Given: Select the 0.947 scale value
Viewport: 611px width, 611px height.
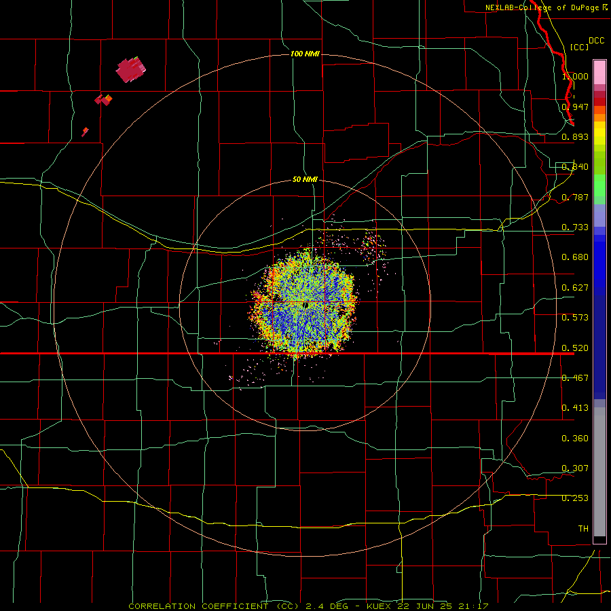Looking at the screenshot, I should 575,107.
